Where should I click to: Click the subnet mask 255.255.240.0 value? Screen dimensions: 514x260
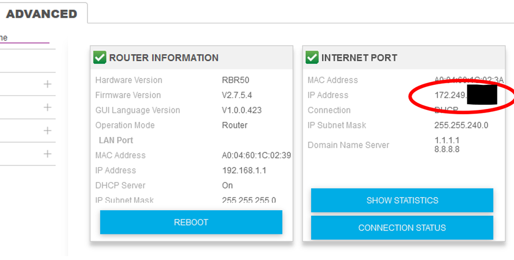coord(461,125)
